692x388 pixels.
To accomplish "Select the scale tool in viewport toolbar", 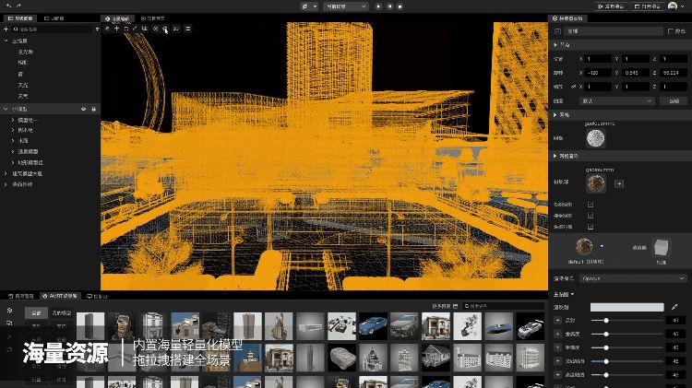I will tap(135, 29).
